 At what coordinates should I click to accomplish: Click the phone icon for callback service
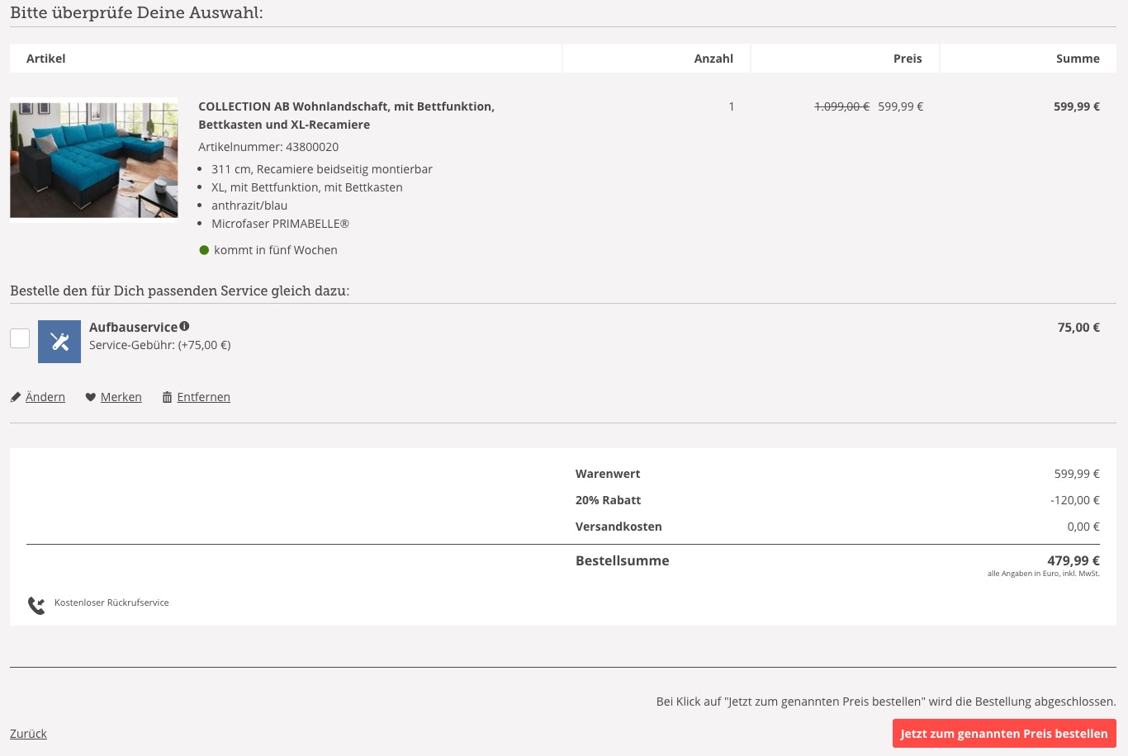point(36,605)
